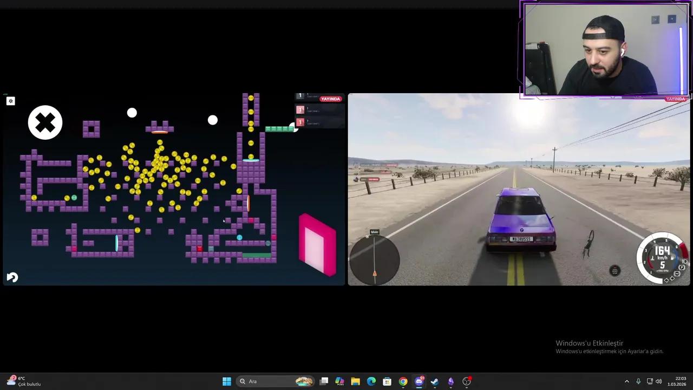
Task: Click the gear number 5 on speedometer
Action: (662, 265)
